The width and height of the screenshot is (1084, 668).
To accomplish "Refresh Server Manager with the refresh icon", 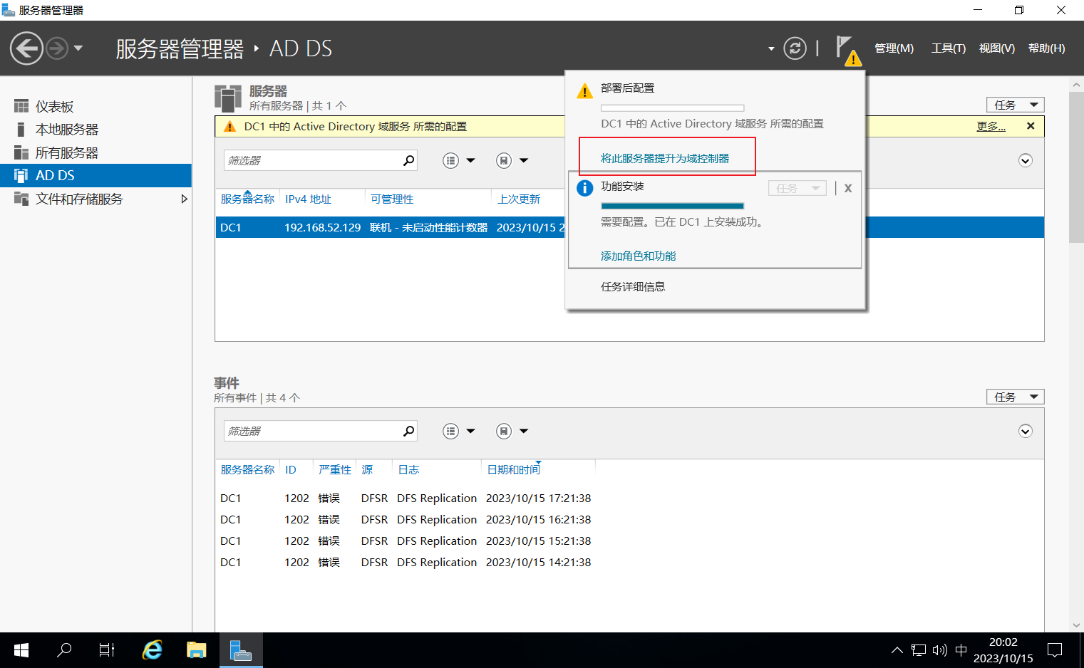I will coord(795,48).
